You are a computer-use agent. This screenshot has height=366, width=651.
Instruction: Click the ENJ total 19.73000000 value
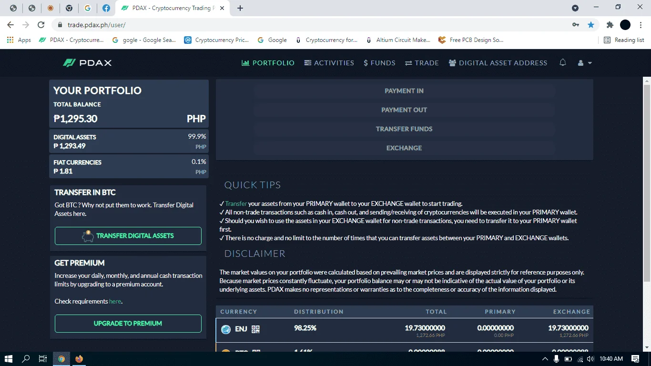(x=425, y=328)
